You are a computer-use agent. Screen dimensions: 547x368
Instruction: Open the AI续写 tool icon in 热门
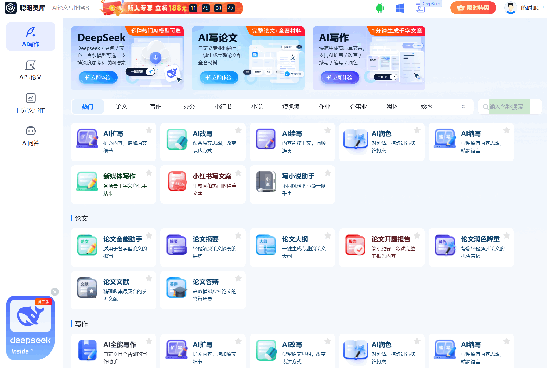(x=266, y=139)
